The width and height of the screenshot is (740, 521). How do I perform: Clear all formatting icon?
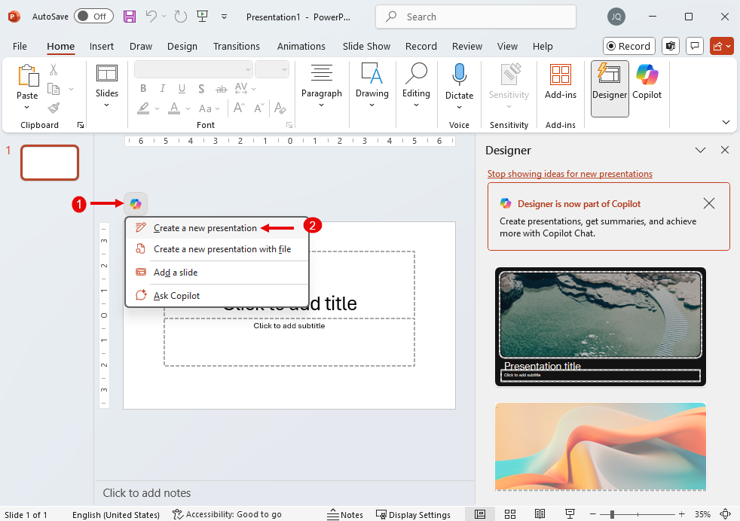click(x=280, y=108)
